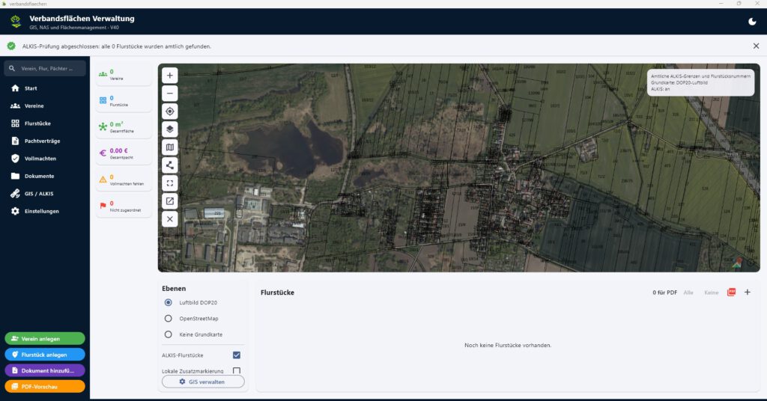Click the GIS verwalten button
The image size is (767, 401).
(203, 382)
